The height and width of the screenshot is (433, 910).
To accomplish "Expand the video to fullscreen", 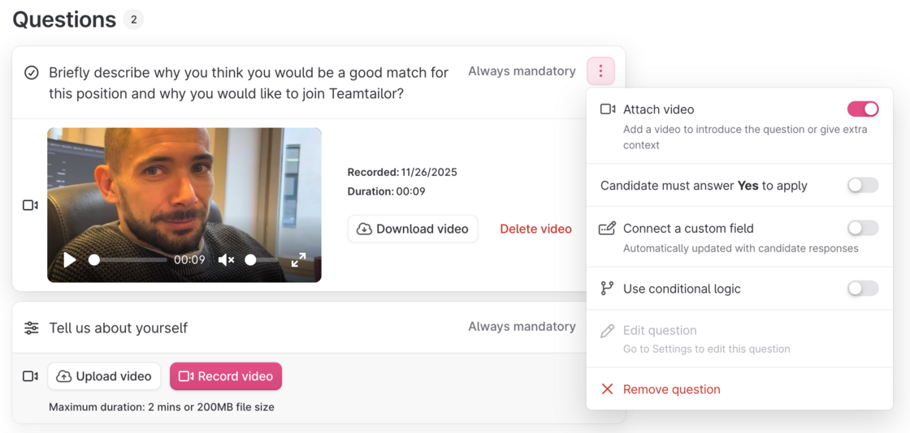I will coord(299,260).
